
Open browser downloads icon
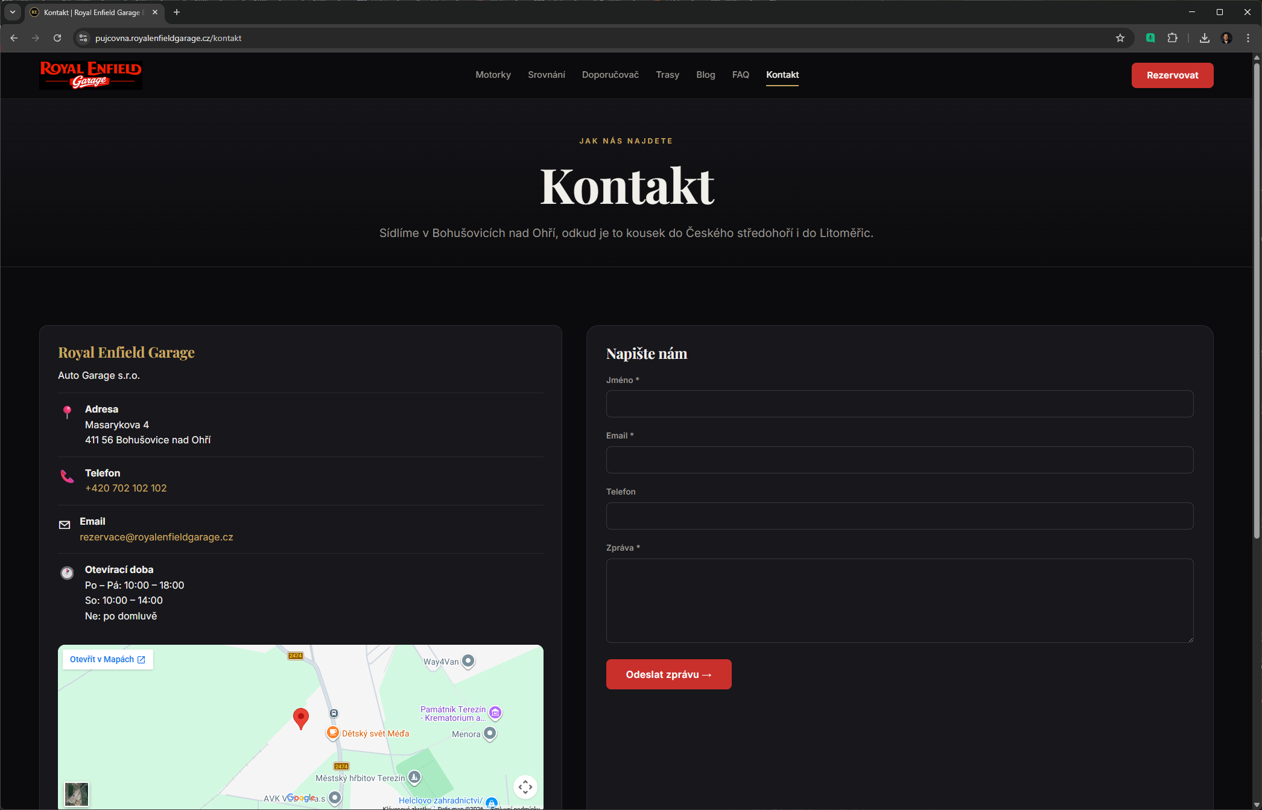1204,38
